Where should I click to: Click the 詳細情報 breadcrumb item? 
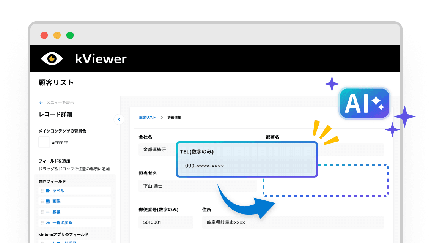174,117
